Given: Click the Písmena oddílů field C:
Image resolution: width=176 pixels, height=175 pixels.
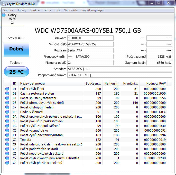Looking at the screenshot, I should tap(90, 63).
